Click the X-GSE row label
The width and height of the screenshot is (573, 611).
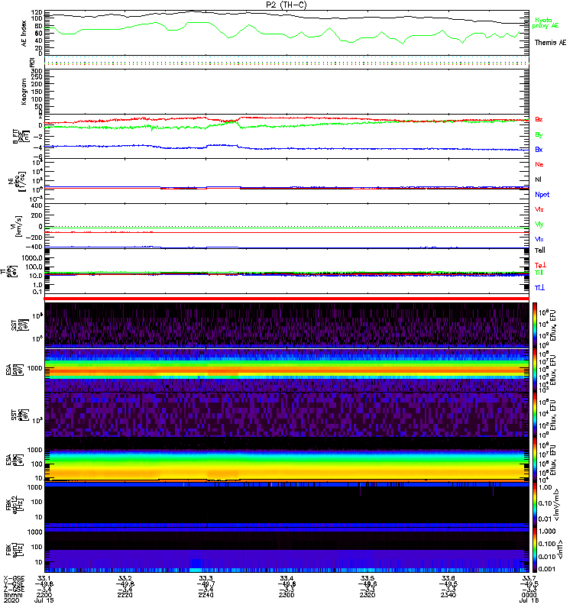[15, 578]
